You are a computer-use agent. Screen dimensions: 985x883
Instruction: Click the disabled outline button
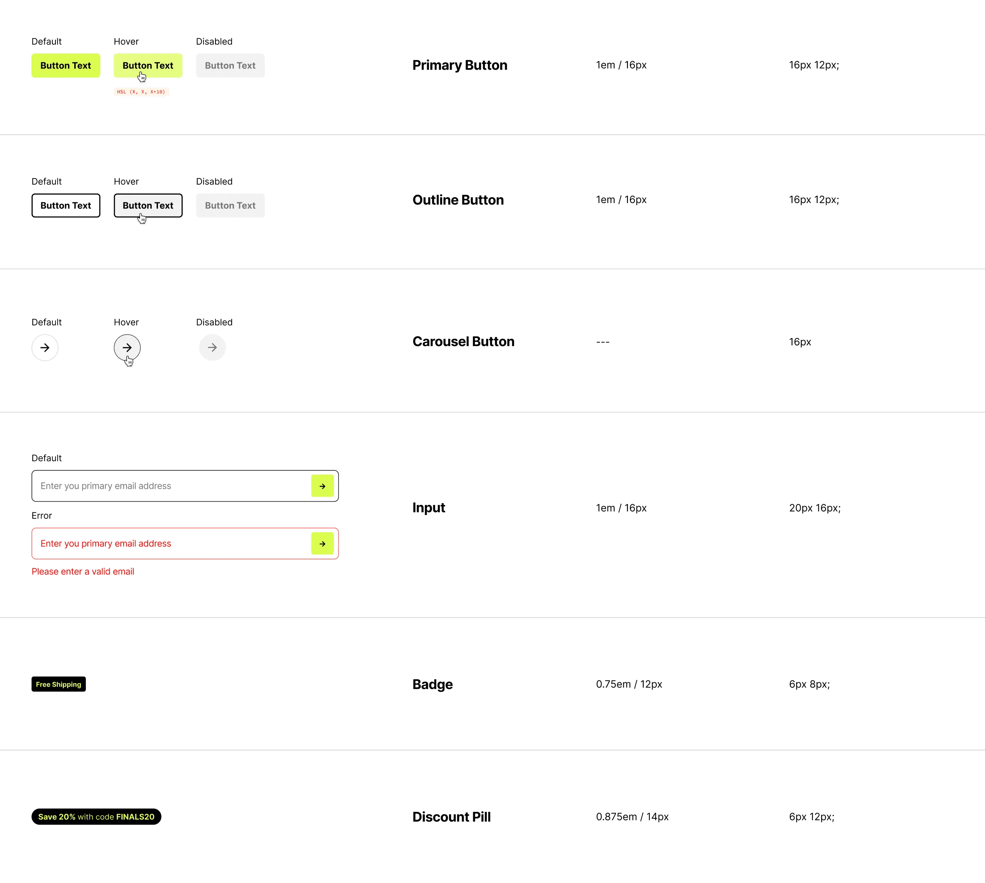[230, 205]
